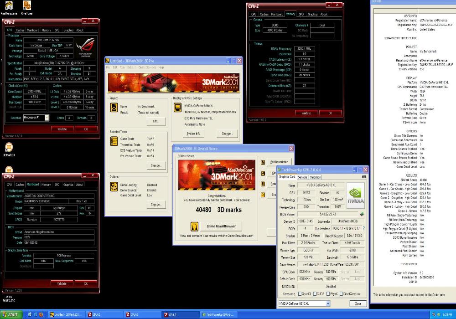This screenshot has width=456, height=319.
Task: Open the GPU selector dropdown in GPU-Z
Action: tap(328, 304)
